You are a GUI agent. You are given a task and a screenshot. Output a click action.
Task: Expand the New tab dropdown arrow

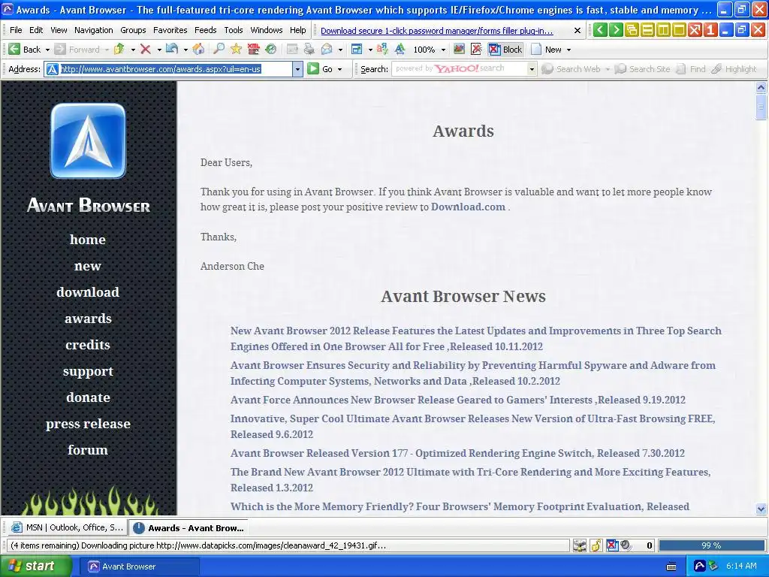click(569, 50)
